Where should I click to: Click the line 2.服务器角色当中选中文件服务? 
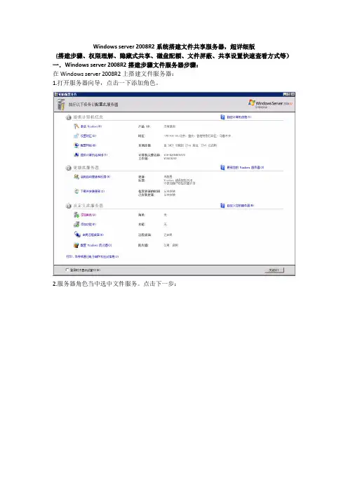[x=114, y=284]
